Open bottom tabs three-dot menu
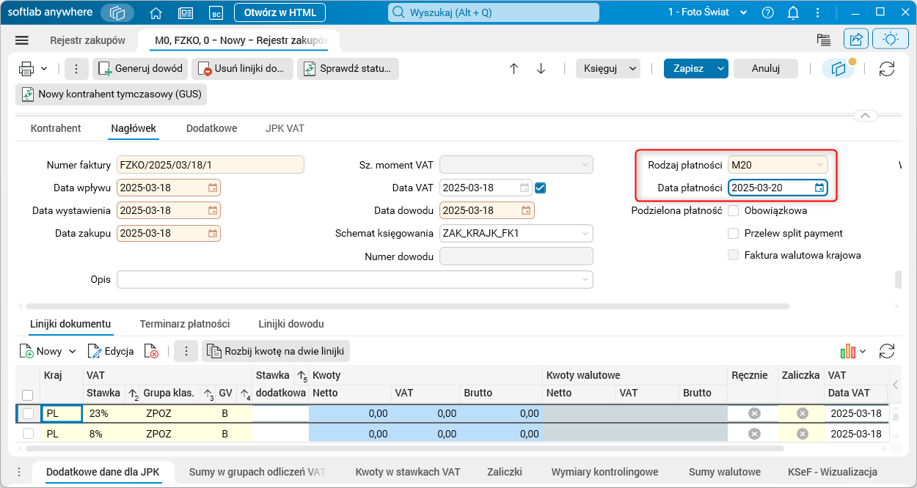Screen dimensions: 917x488 pyautogui.click(x=19, y=472)
